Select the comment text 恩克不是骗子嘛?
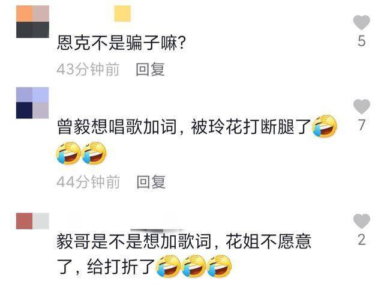The width and height of the screenshot is (384, 284). (x=121, y=43)
